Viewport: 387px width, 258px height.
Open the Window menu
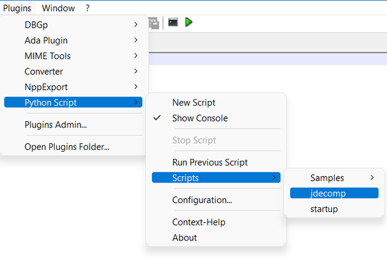[58, 8]
